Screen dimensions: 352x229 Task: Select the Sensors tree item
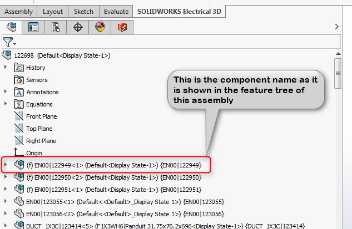[x=37, y=80]
